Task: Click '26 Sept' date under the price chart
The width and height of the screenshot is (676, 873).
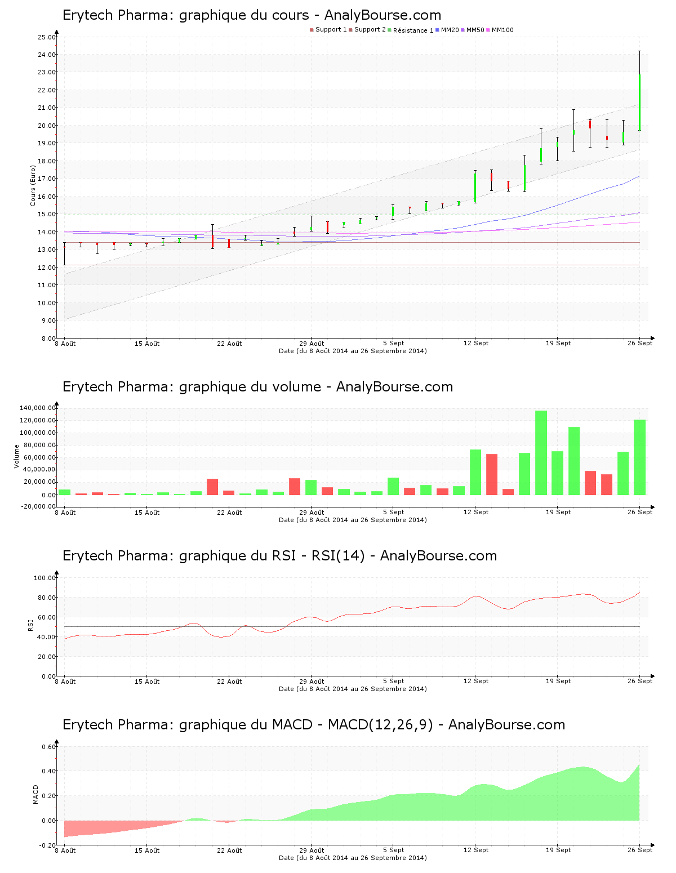Action: [640, 343]
